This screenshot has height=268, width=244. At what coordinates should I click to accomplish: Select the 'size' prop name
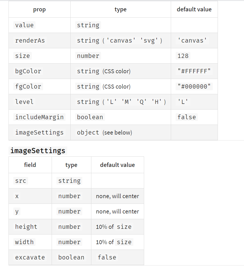(x=22, y=56)
